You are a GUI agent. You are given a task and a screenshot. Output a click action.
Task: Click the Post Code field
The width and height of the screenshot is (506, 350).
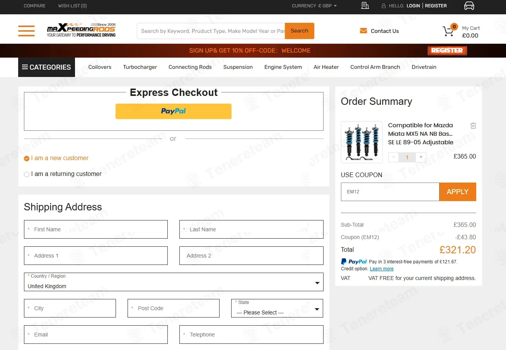pyautogui.click(x=174, y=308)
